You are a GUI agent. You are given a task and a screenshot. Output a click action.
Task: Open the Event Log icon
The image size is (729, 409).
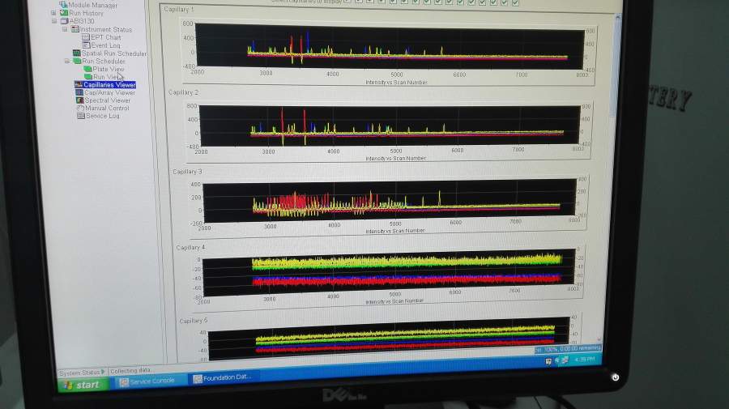click(86, 45)
